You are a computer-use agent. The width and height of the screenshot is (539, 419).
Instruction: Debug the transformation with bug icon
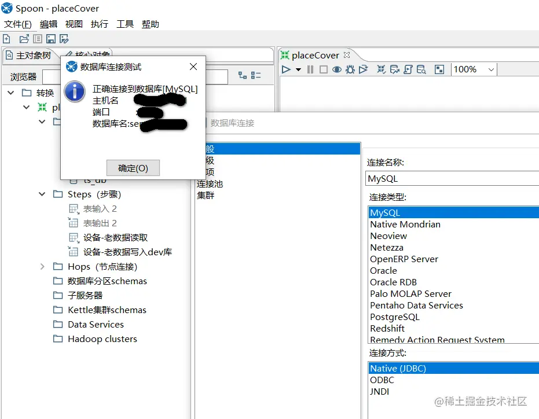[350, 69]
